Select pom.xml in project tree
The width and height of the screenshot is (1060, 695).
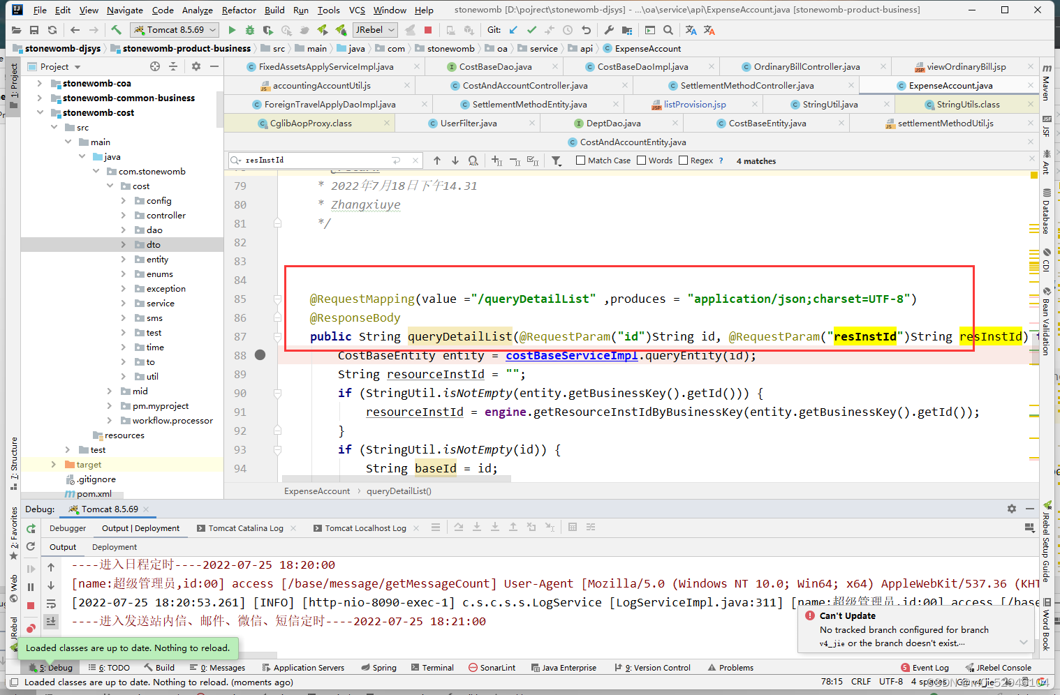pos(94,493)
